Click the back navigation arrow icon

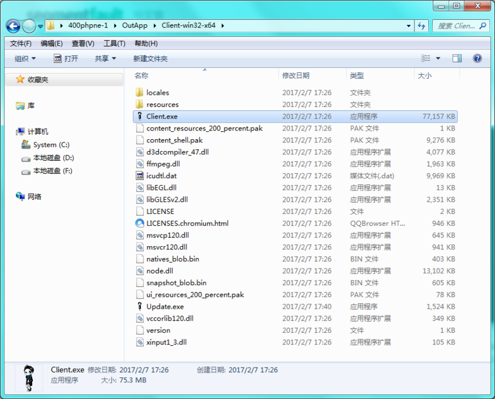click(13, 26)
